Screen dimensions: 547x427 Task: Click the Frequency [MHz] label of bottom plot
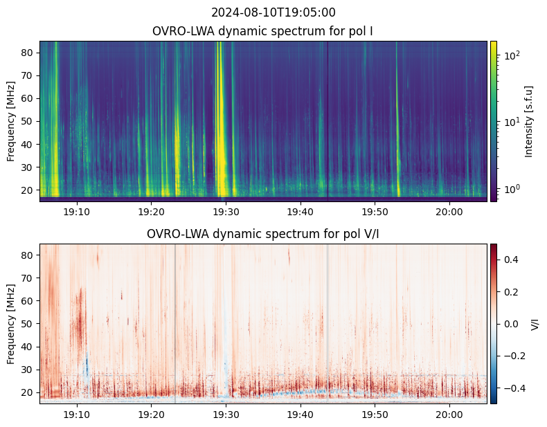[x=11, y=324]
